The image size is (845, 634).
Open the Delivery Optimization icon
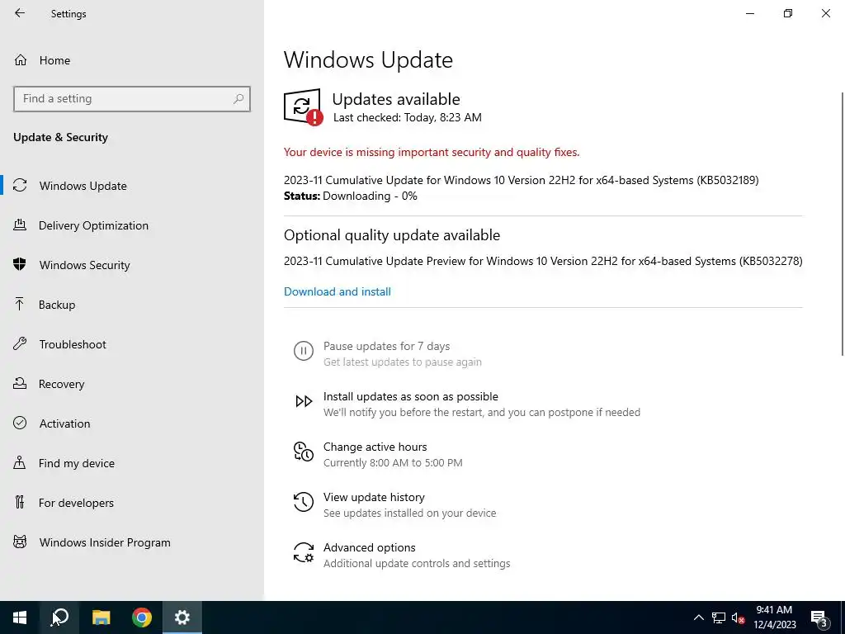20,225
